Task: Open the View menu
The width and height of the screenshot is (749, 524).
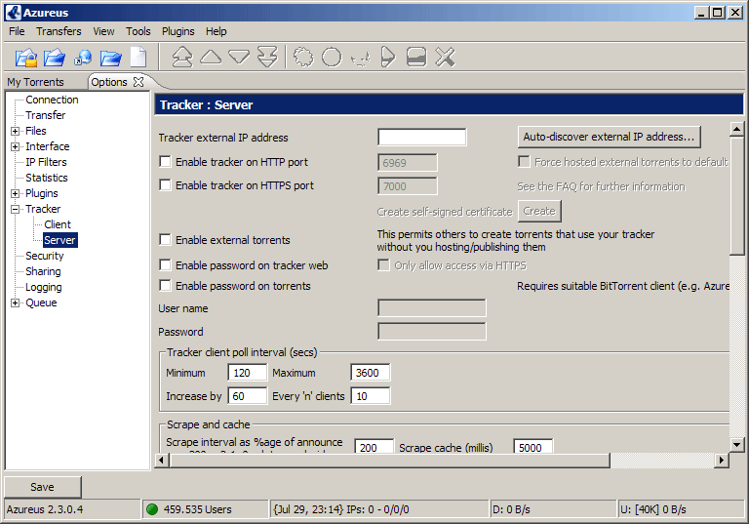Action: 103,31
